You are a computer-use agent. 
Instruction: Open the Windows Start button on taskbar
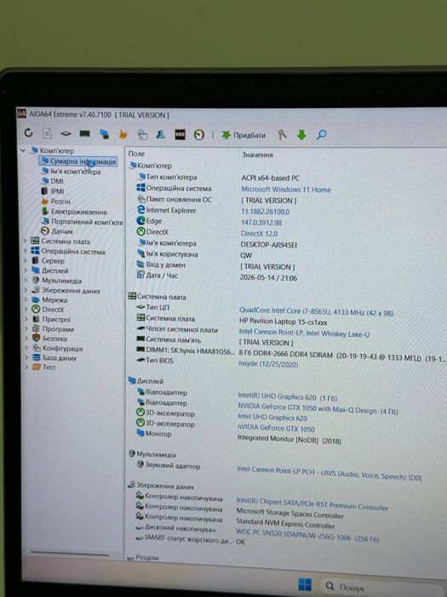305,584
